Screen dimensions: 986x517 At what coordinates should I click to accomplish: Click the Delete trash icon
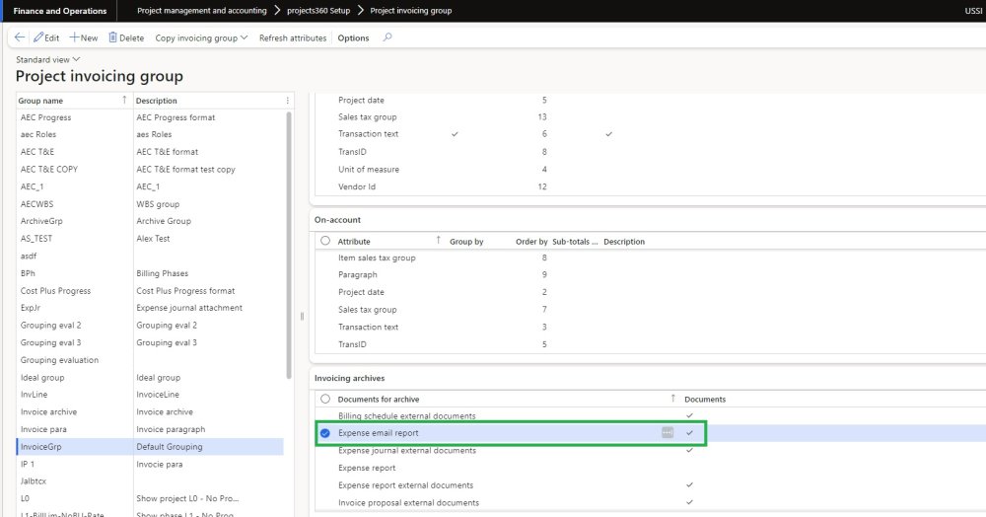[113, 37]
